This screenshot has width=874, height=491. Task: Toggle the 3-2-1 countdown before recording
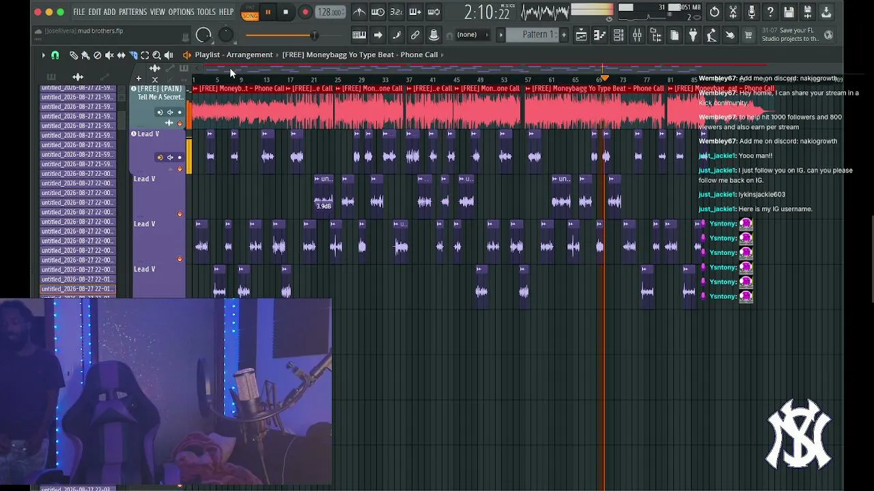pos(396,12)
